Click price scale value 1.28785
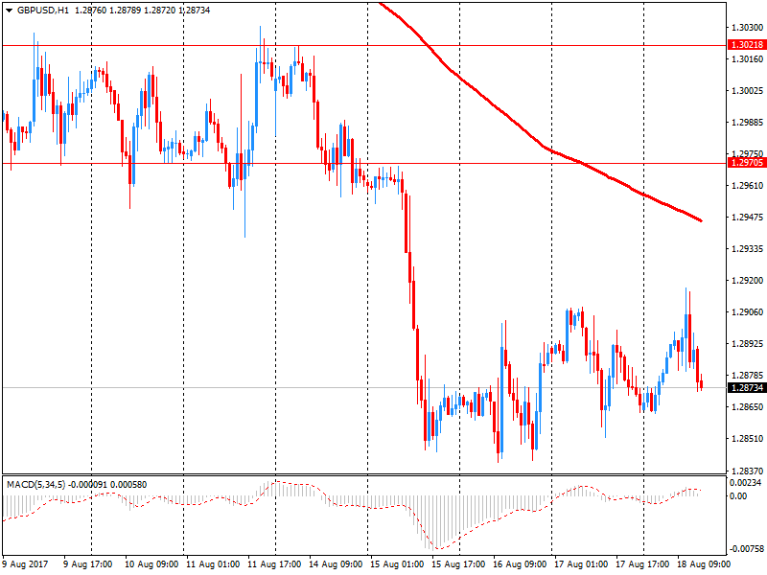The width and height of the screenshot is (767, 575). 747,376
